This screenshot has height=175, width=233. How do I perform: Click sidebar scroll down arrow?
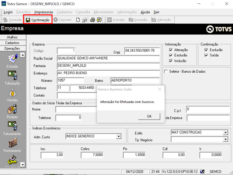point(23,165)
